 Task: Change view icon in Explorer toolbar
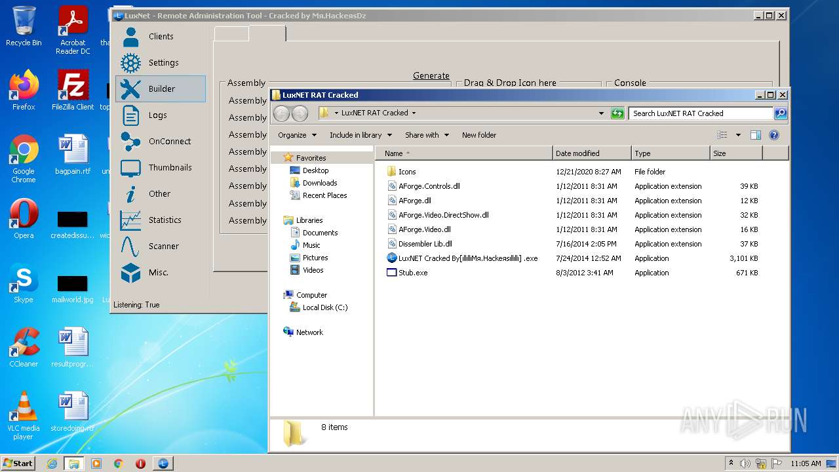(x=722, y=135)
